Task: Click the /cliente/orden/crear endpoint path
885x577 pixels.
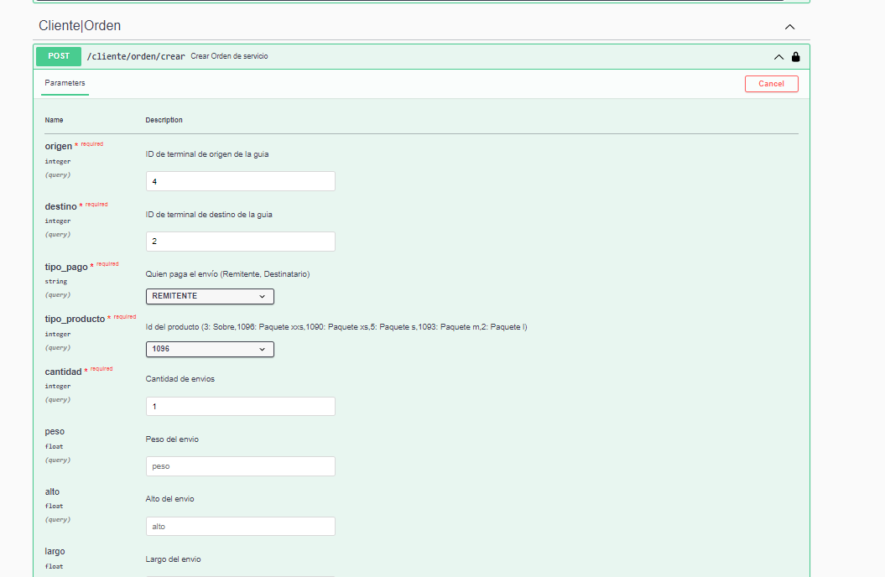Action: click(x=136, y=57)
